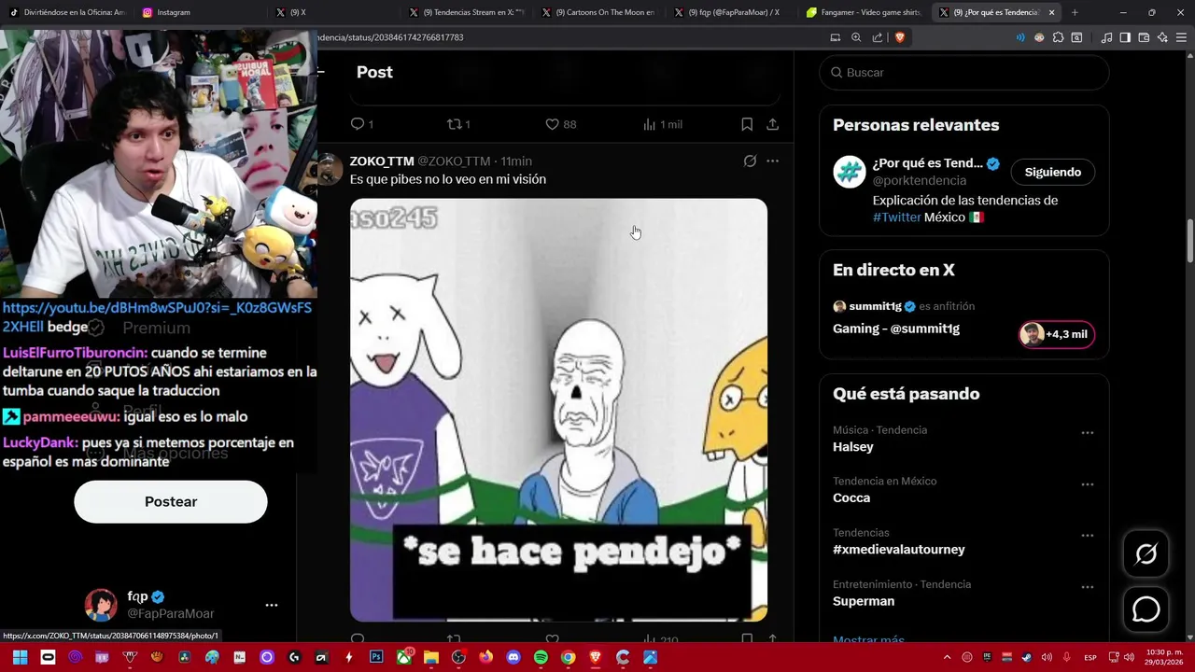Open the Brave Wallet icon
The width and height of the screenshot is (1195, 672).
coord(1144,37)
